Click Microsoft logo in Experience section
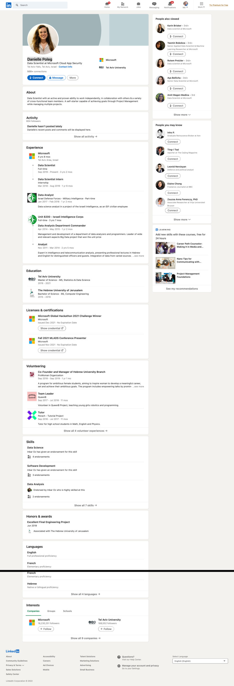The image size is (234, 686). click(32, 156)
